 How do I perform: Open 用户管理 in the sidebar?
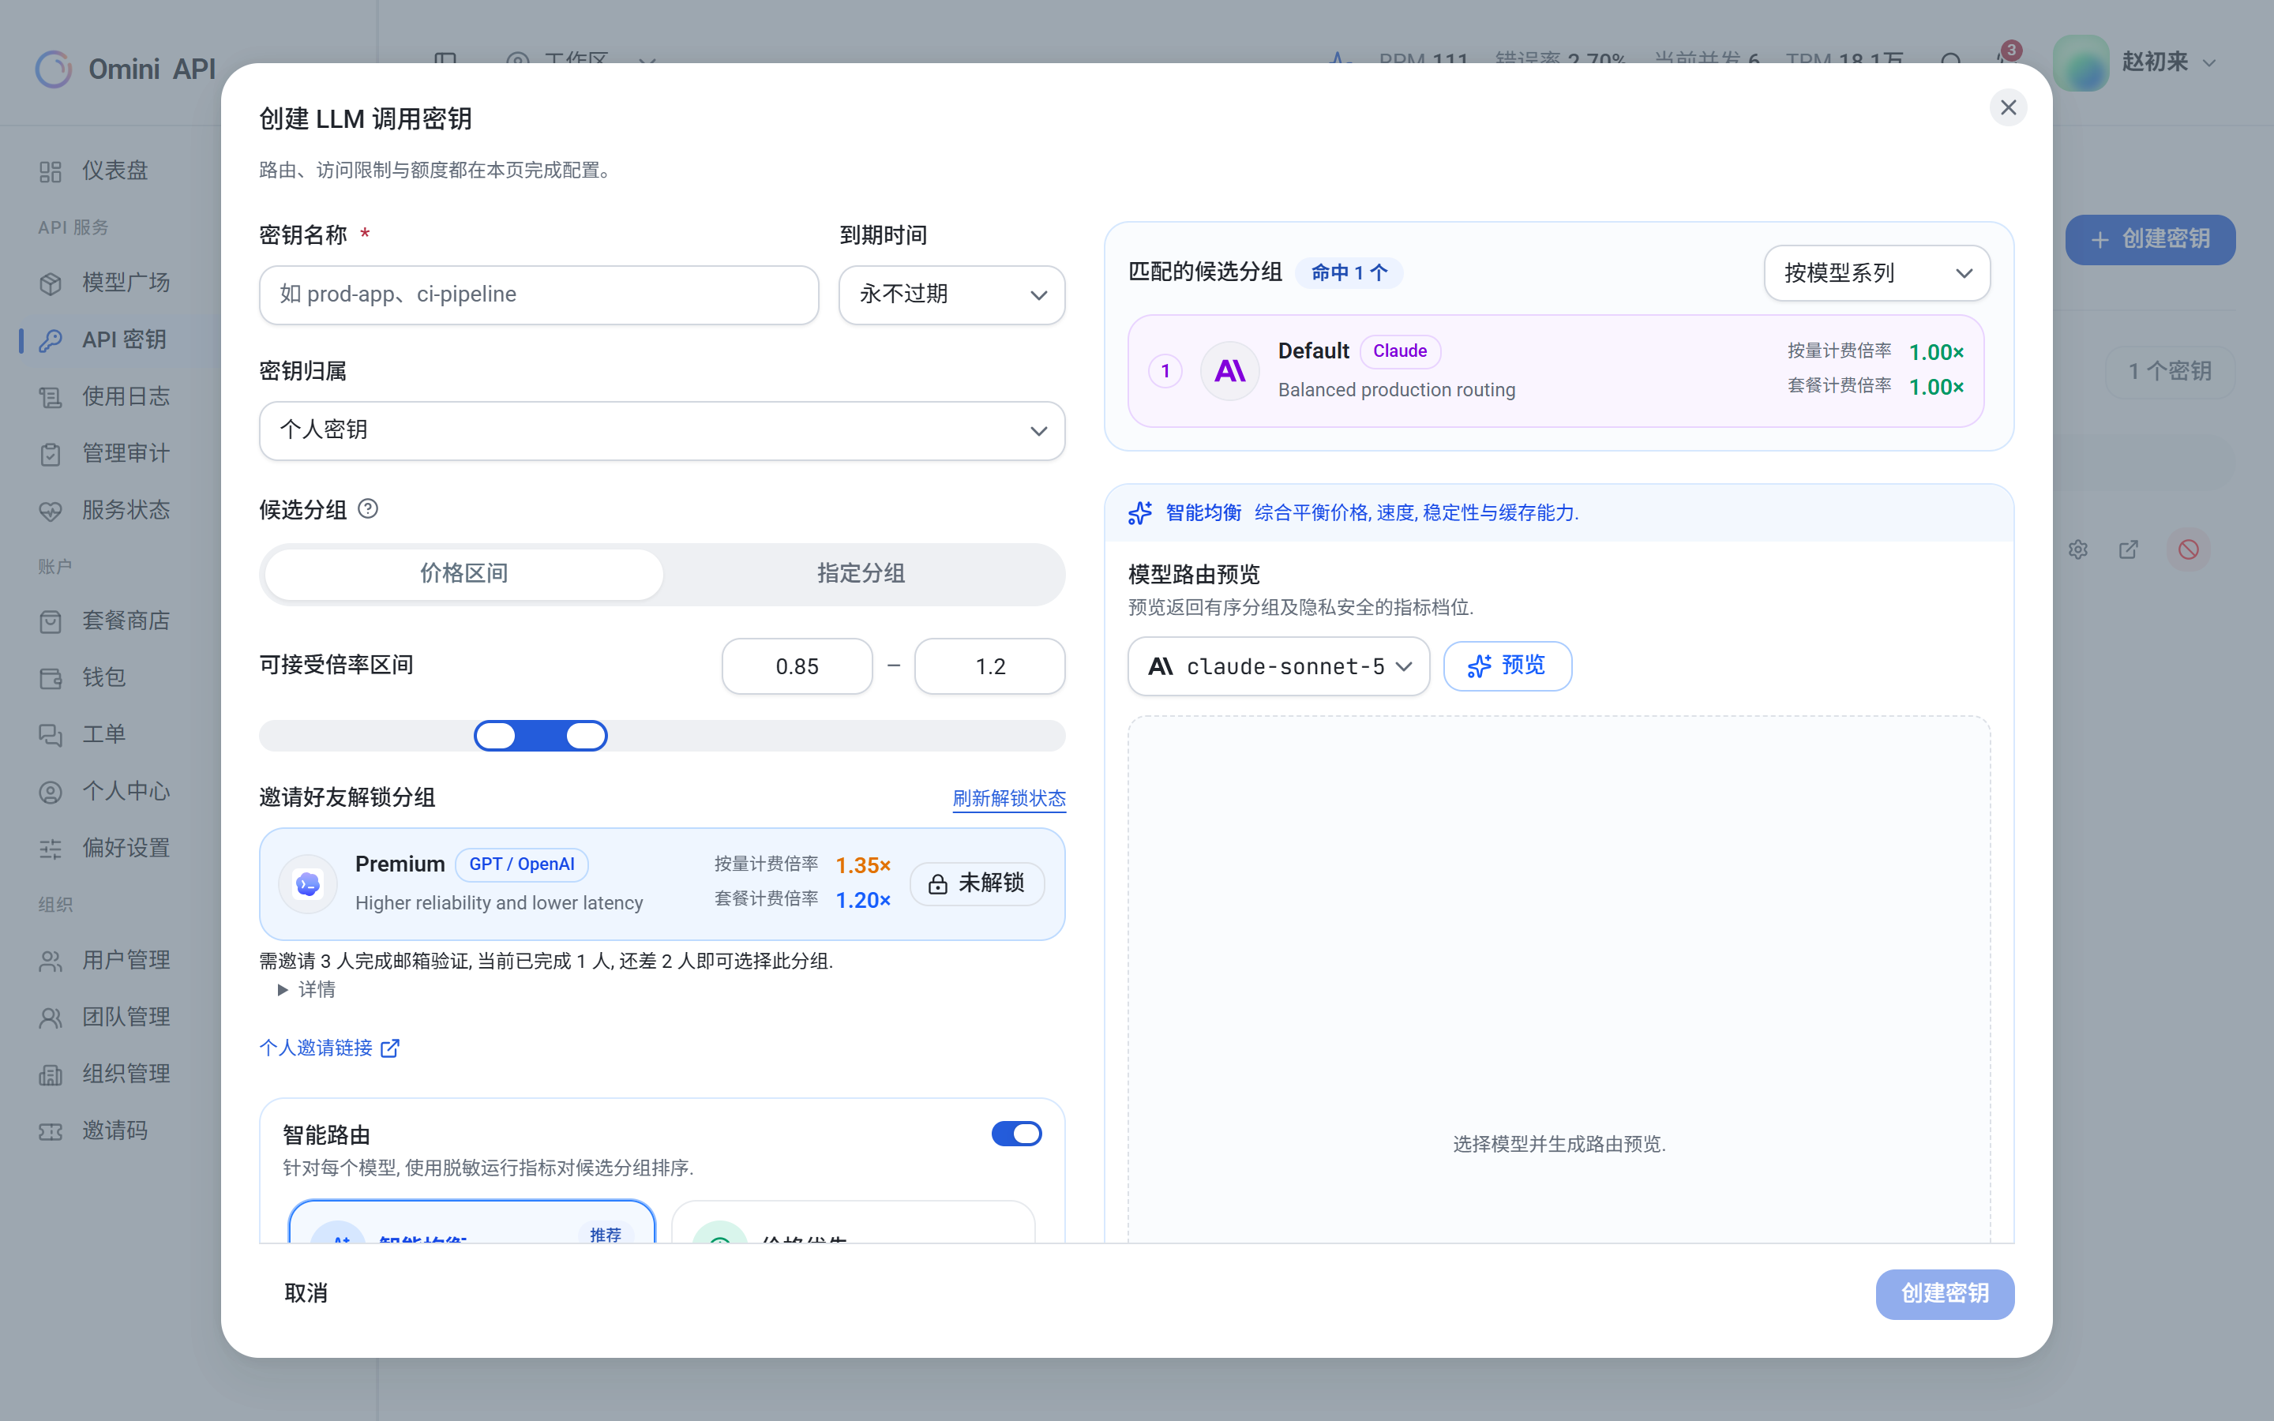pos(126,961)
